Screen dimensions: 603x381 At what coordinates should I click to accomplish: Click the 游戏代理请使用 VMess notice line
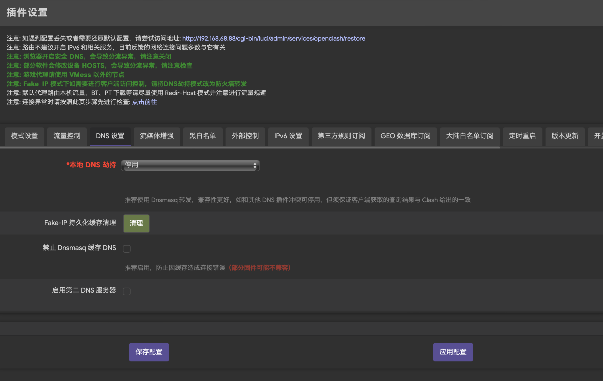pos(65,75)
